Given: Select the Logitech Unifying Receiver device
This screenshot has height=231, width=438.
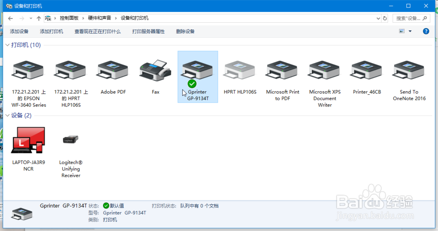Looking at the screenshot, I should coord(71,139).
